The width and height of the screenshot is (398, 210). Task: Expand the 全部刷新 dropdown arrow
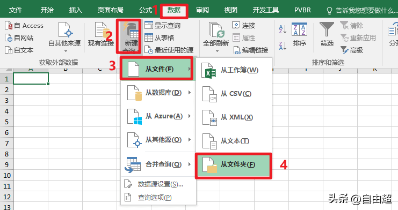(217, 51)
